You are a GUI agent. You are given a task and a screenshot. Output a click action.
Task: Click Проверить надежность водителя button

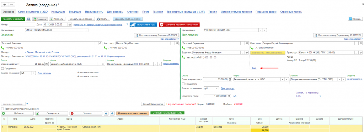click(179, 24)
